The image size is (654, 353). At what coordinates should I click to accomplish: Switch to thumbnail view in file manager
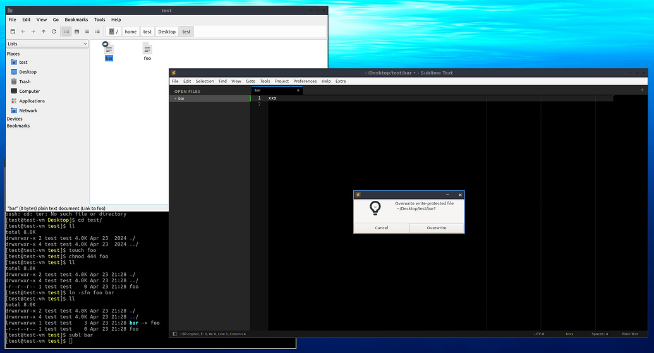click(77, 32)
